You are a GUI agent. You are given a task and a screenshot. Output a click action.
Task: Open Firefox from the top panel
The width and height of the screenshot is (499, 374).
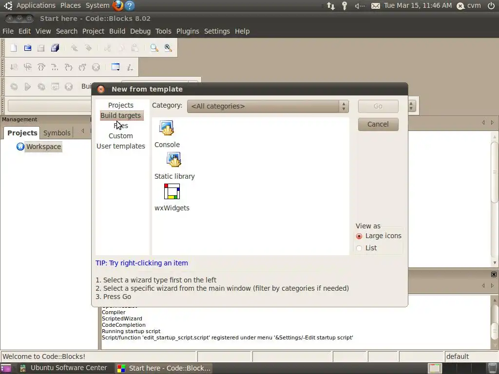click(x=118, y=5)
